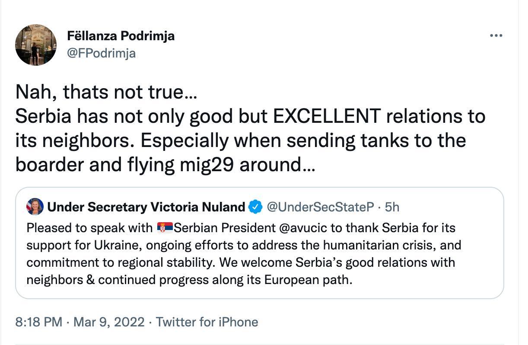Click the @UnderSecStateP handle
The width and height of the screenshot is (528, 345).
coord(320,208)
